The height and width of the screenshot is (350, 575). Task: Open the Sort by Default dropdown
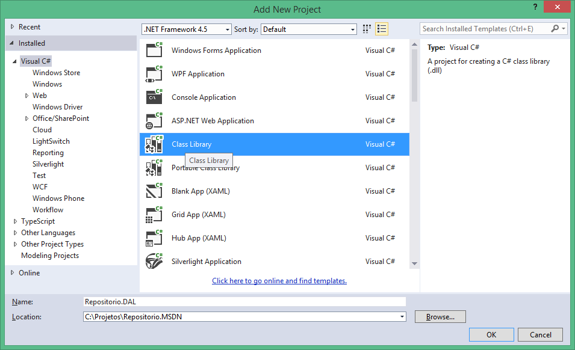(x=308, y=29)
